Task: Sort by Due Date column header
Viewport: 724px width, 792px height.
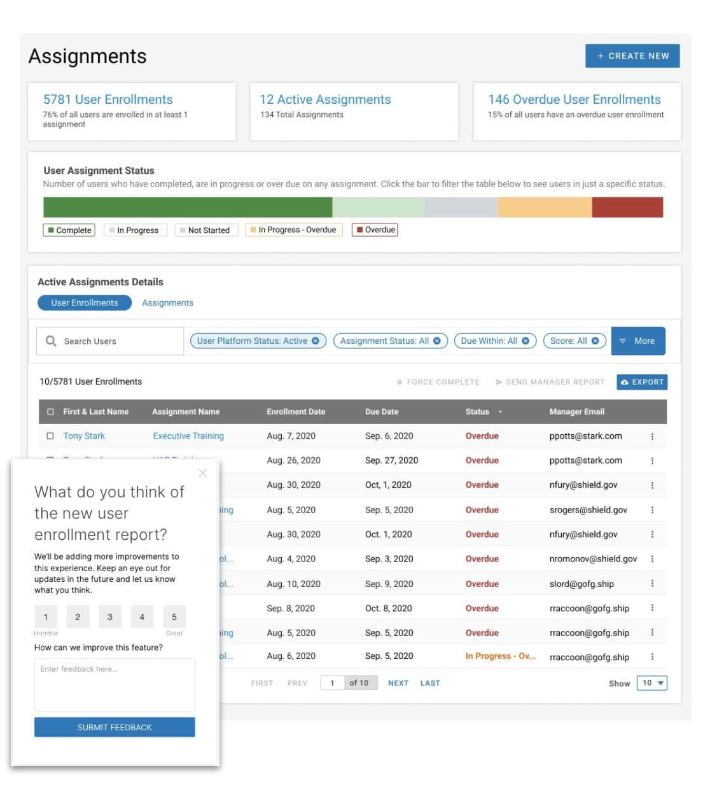Action: [x=382, y=412]
